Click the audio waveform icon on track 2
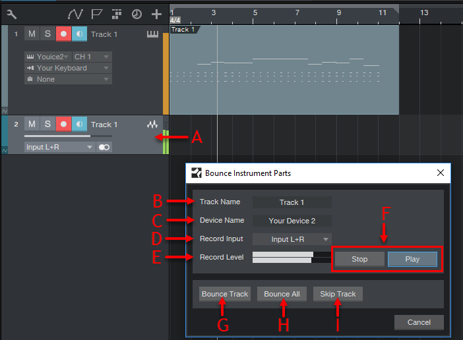463x340 pixels. [x=152, y=125]
